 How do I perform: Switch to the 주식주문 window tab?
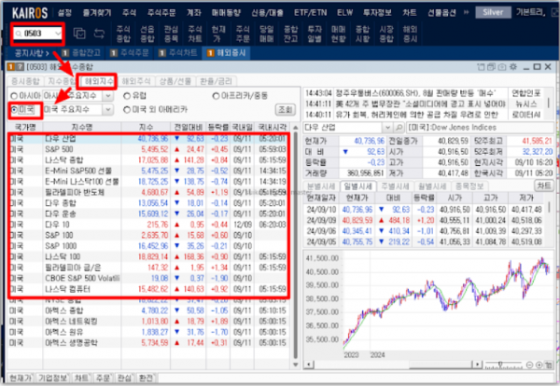pos(130,53)
